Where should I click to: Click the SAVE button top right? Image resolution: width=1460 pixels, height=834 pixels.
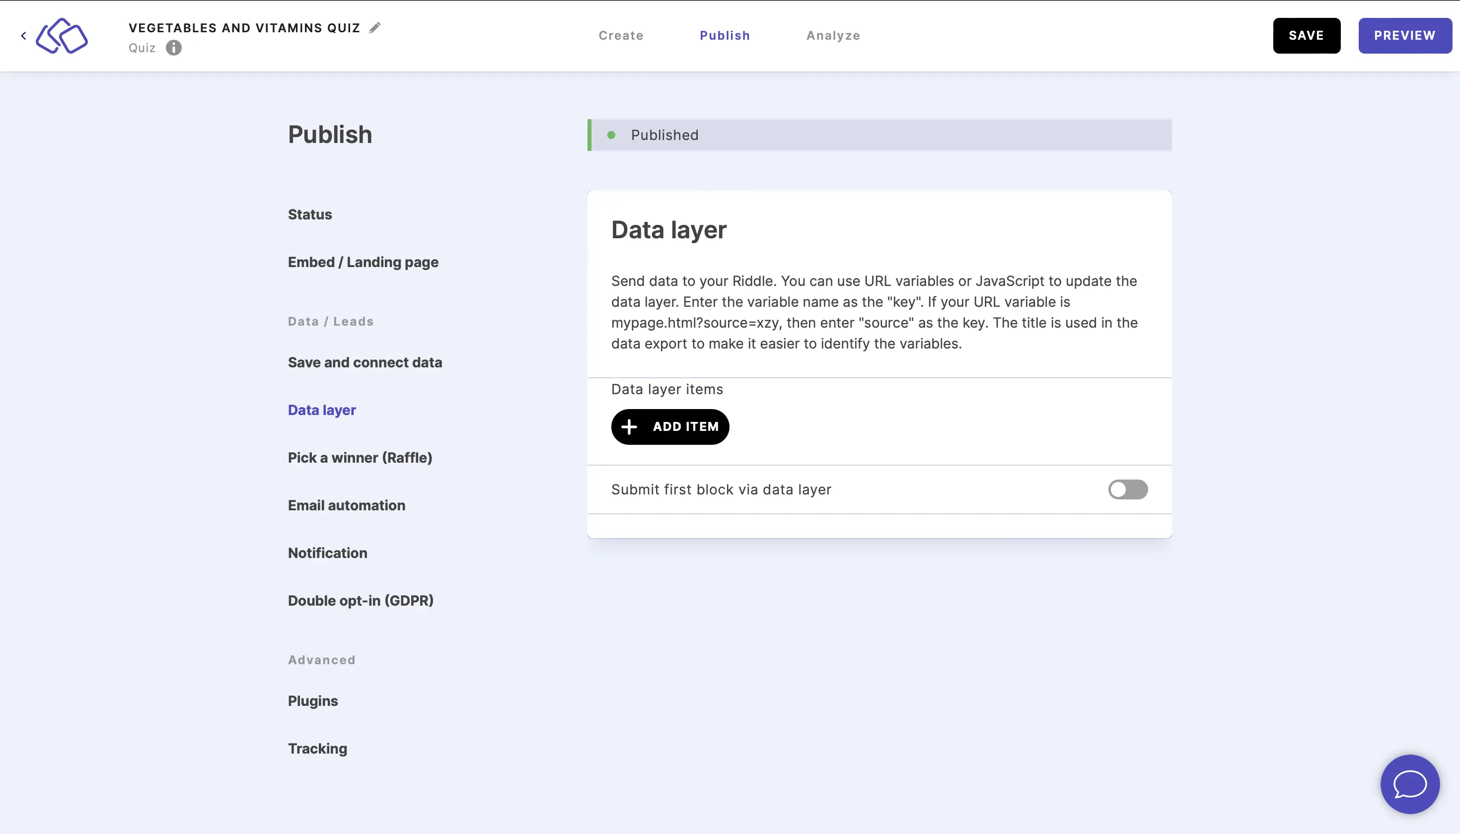coord(1307,35)
